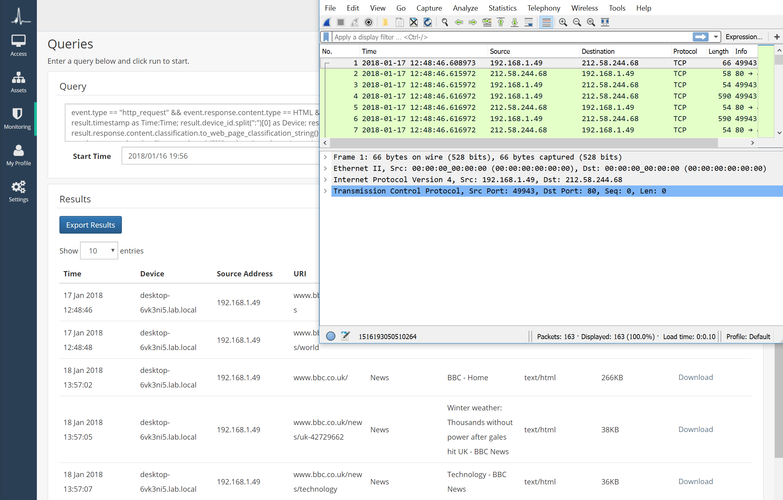
Task: Start capturing packets with the shark fin icon
Action: 327,22
